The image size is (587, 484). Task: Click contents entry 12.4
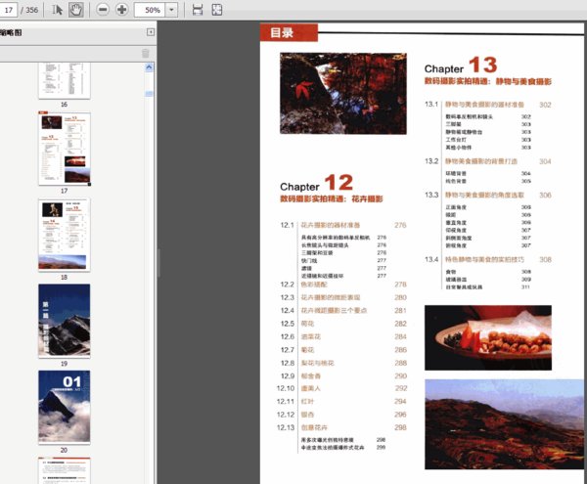click(x=343, y=311)
